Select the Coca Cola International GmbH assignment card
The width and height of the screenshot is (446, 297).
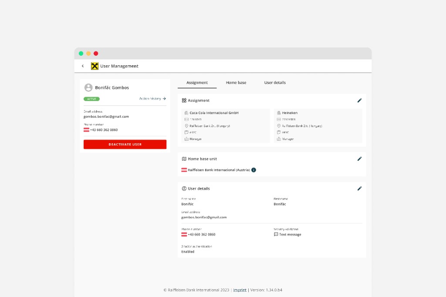click(x=226, y=125)
